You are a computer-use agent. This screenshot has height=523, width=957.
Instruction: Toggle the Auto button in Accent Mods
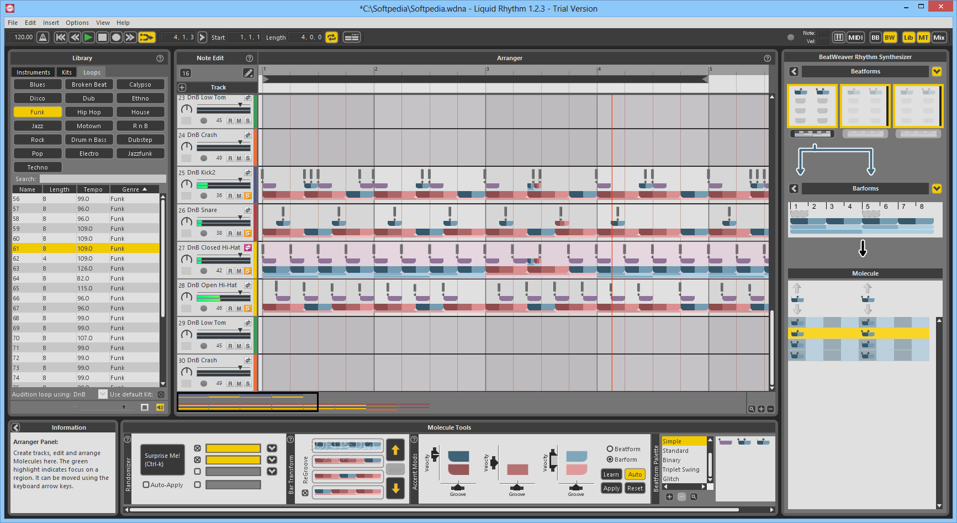pos(635,474)
